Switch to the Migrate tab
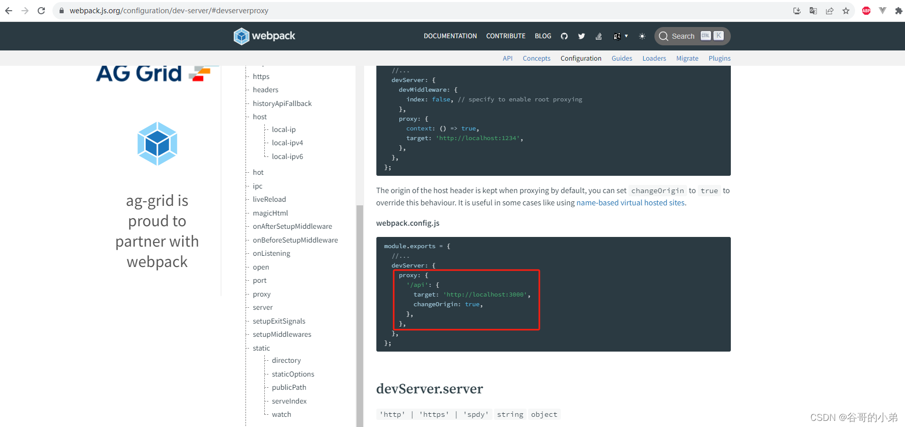Screen dimensions: 905x427 tap(687, 59)
